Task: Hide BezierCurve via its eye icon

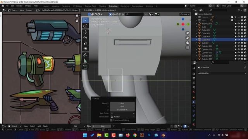Action: [239, 24]
